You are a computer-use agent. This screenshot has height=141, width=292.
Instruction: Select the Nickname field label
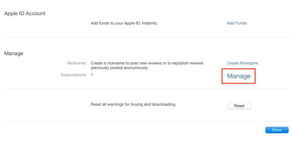pos(77,63)
